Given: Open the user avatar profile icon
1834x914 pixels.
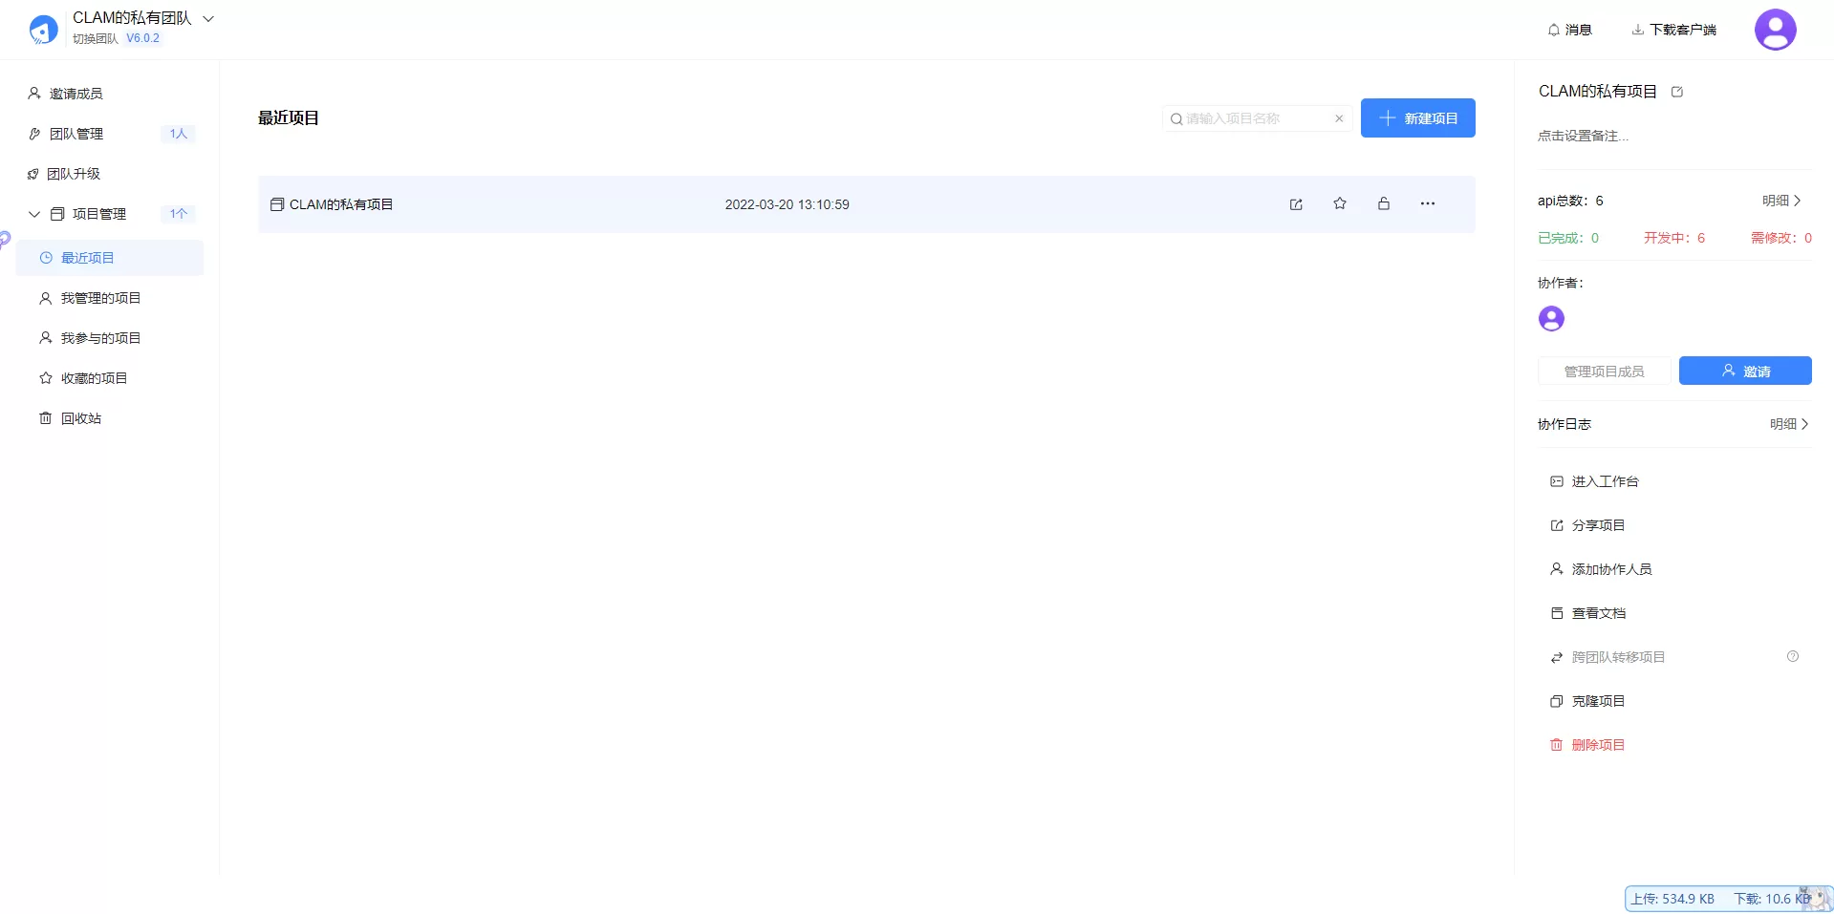Looking at the screenshot, I should (x=1775, y=29).
